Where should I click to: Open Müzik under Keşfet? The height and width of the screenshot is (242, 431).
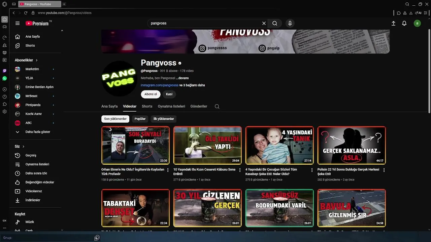point(30,222)
